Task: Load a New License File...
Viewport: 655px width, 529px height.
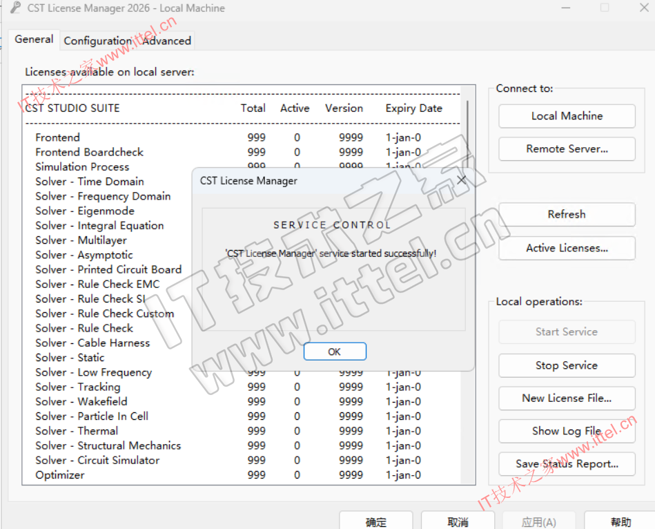Action: [566, 398]
